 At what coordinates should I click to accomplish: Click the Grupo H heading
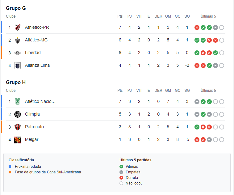[x=16, y=82]
